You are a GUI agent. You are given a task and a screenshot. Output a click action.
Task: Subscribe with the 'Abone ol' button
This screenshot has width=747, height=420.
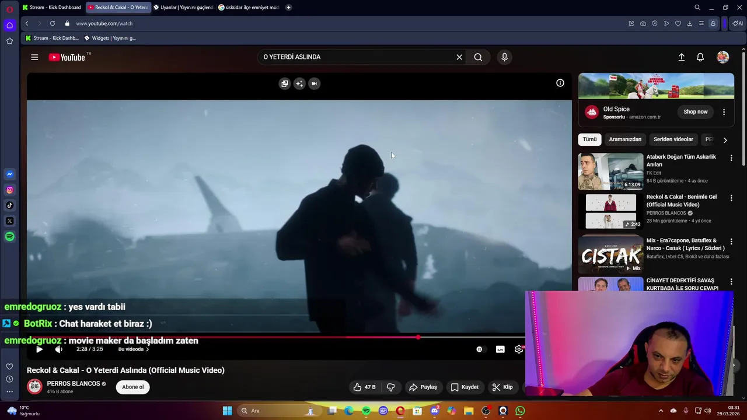[132, 387]
